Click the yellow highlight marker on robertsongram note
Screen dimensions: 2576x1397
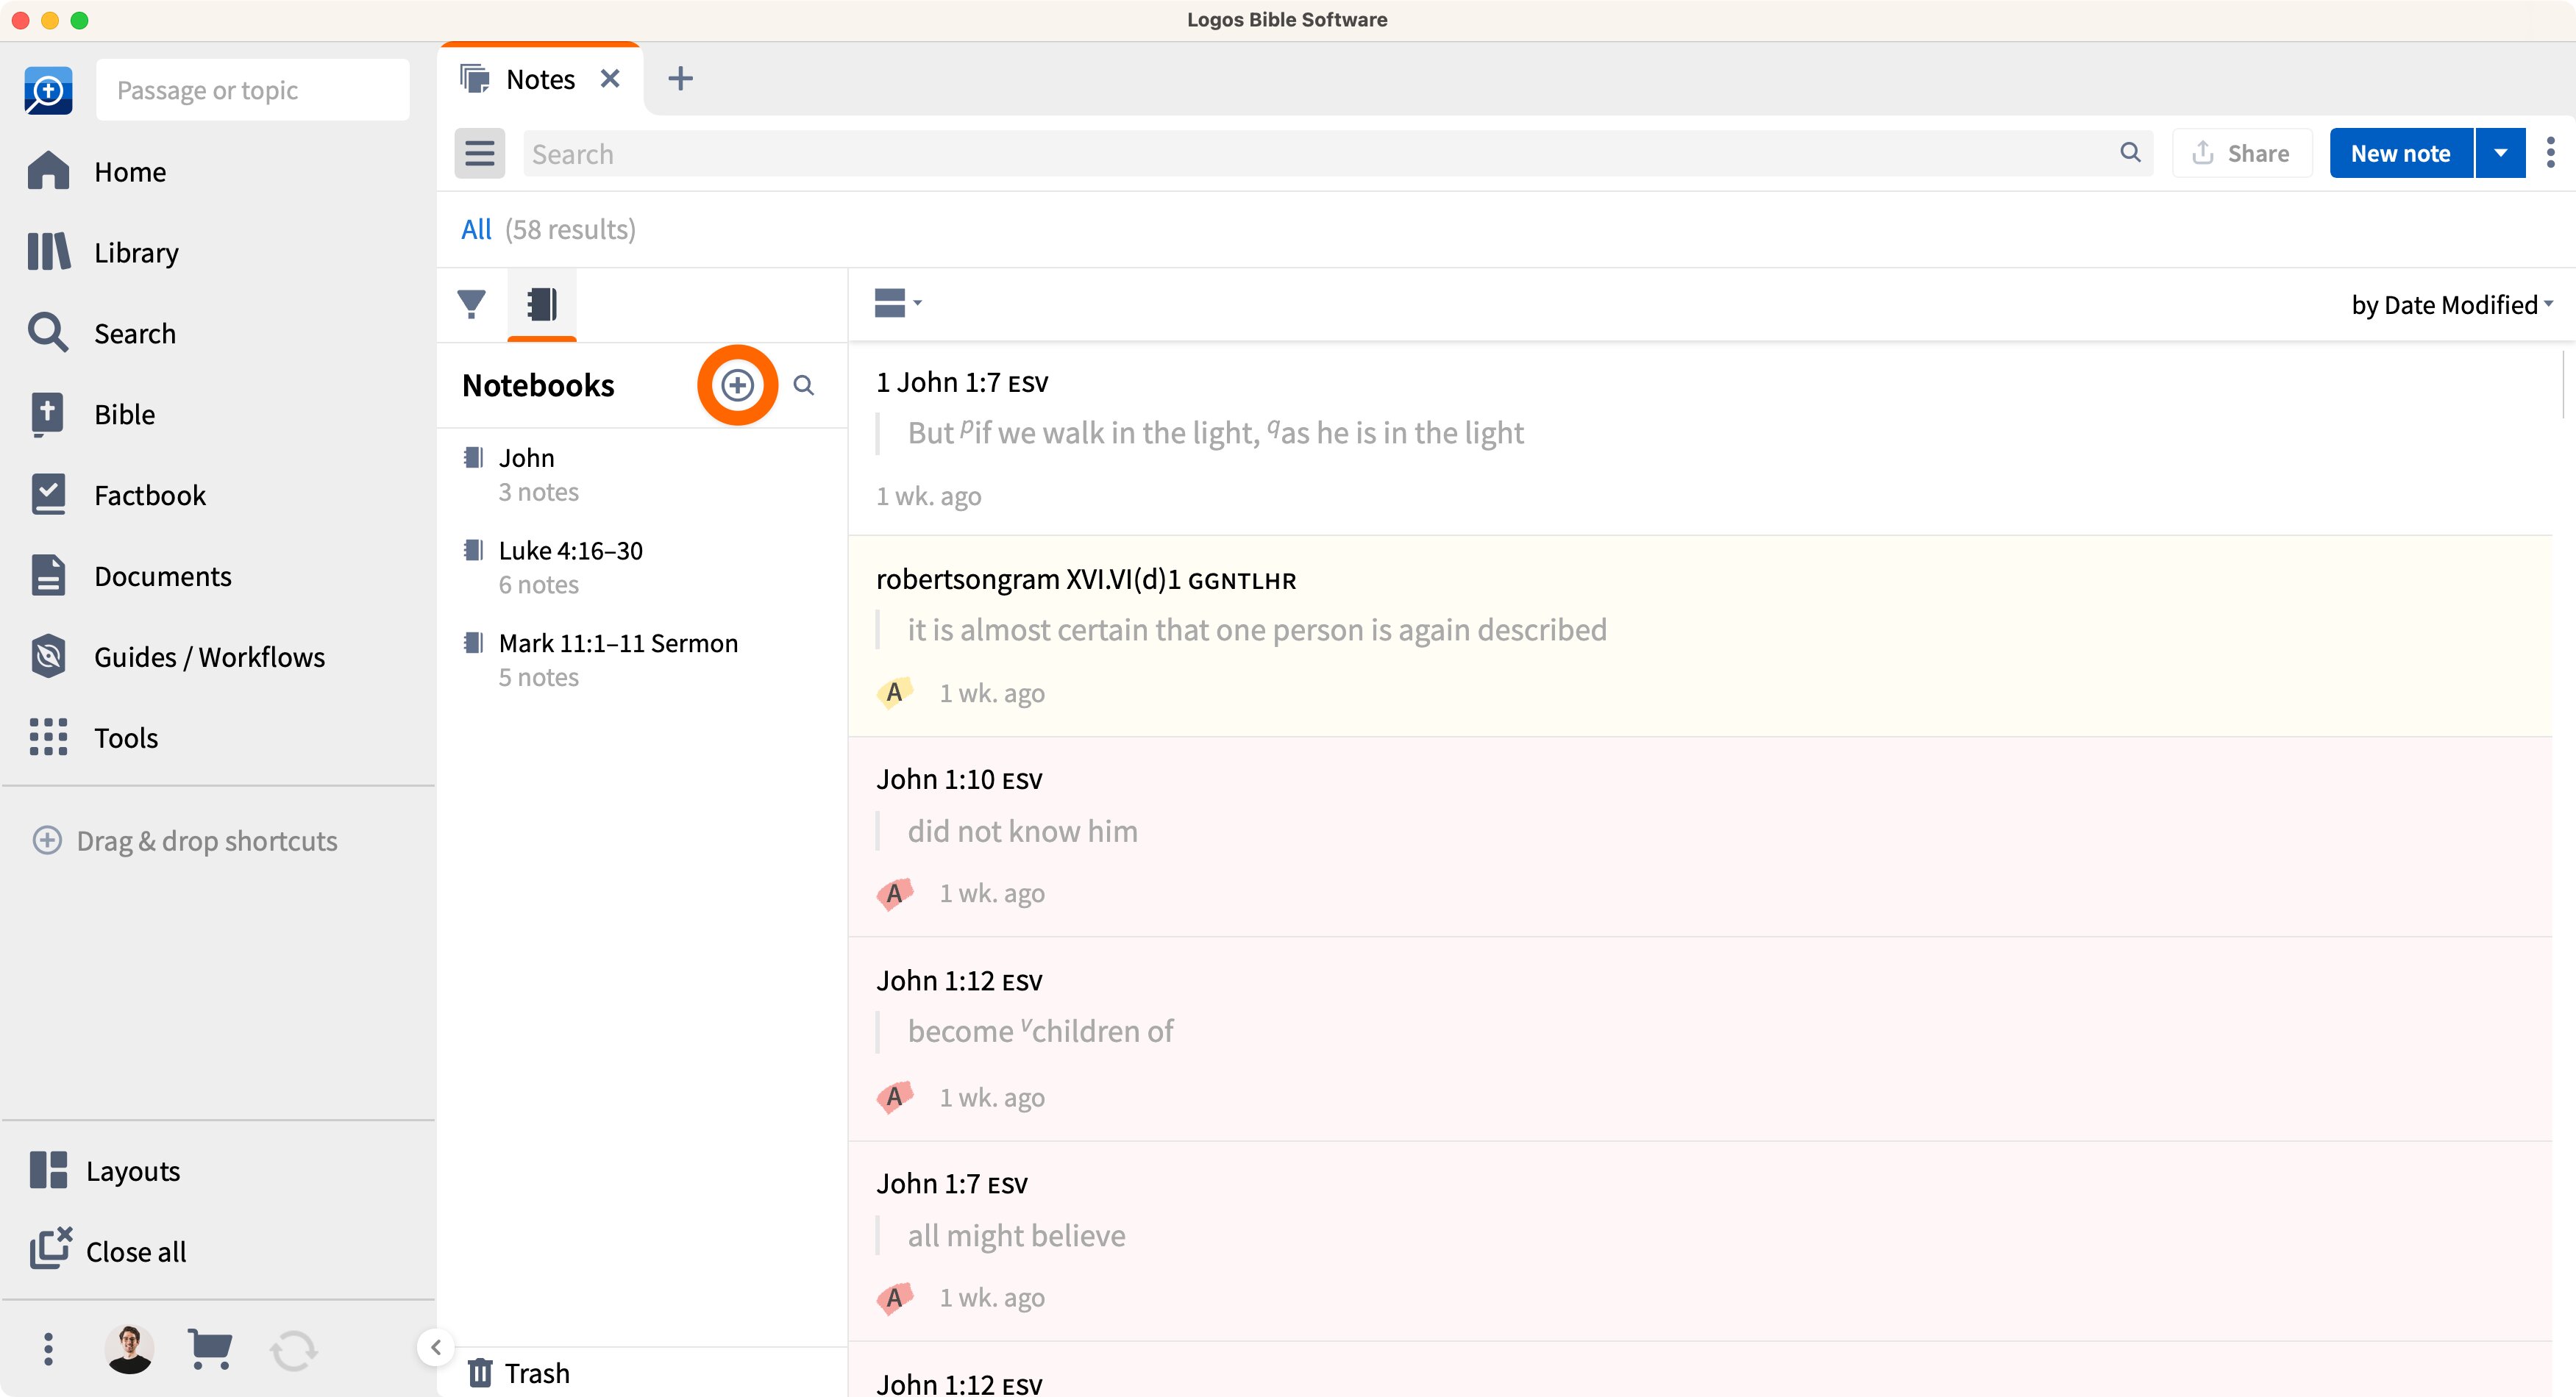(x=894, y=691)
